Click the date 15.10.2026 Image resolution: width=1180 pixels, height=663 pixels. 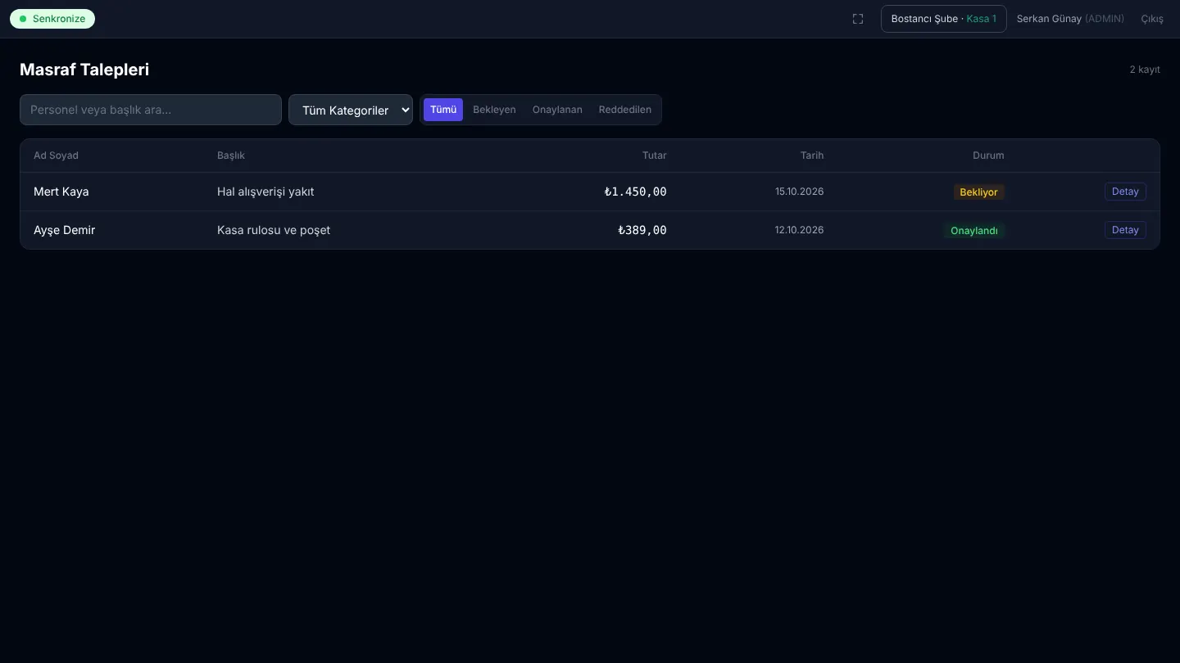(x=800, y=192)
